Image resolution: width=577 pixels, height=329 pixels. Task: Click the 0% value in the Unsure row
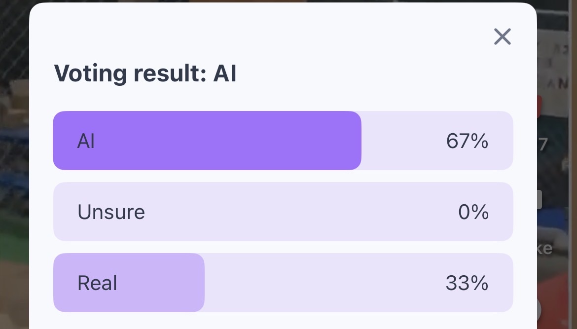pyautogui.click(x=473, y=212)
